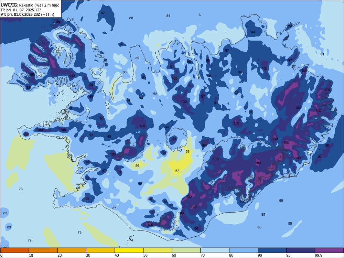This screenshot has width=344, height=258.
Task: Click the legend label '50'
Action: point(146,255)
